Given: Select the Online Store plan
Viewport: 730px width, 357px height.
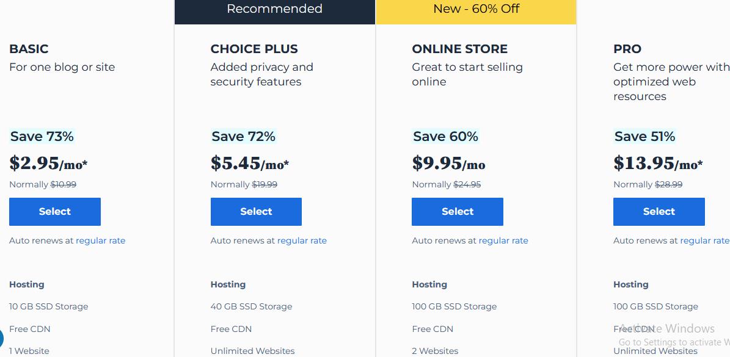Looking at the screenshot, I should (457, 212).
